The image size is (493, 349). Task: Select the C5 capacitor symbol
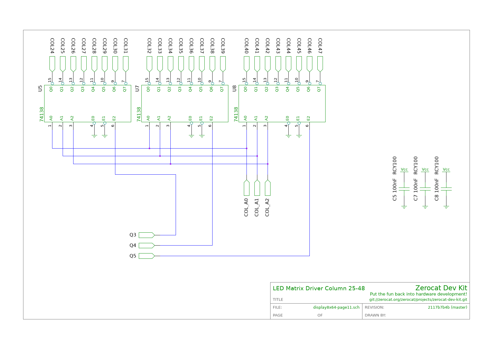404,189
